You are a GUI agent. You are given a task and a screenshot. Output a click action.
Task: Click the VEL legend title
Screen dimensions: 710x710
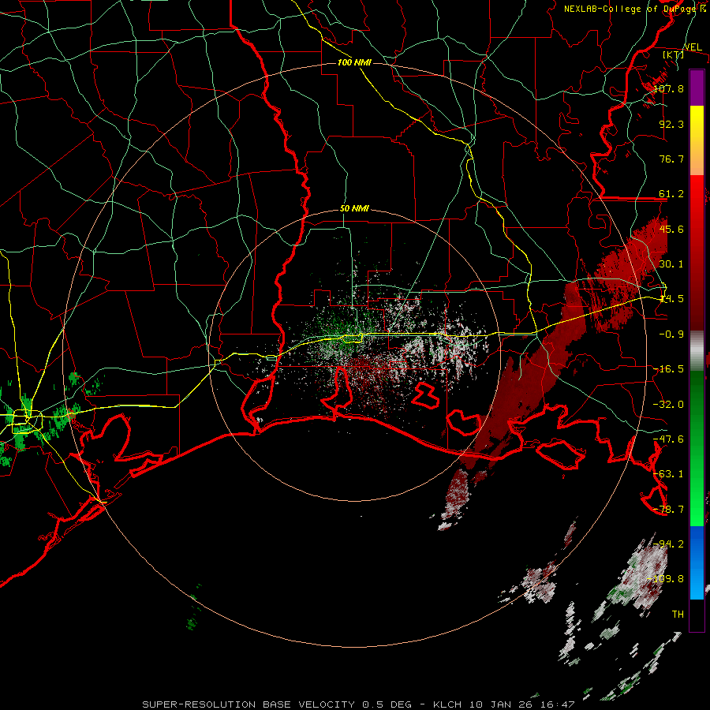coord(693,47)
